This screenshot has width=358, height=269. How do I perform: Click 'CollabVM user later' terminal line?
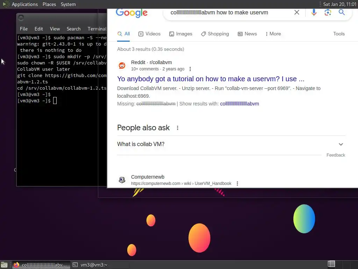44,69
